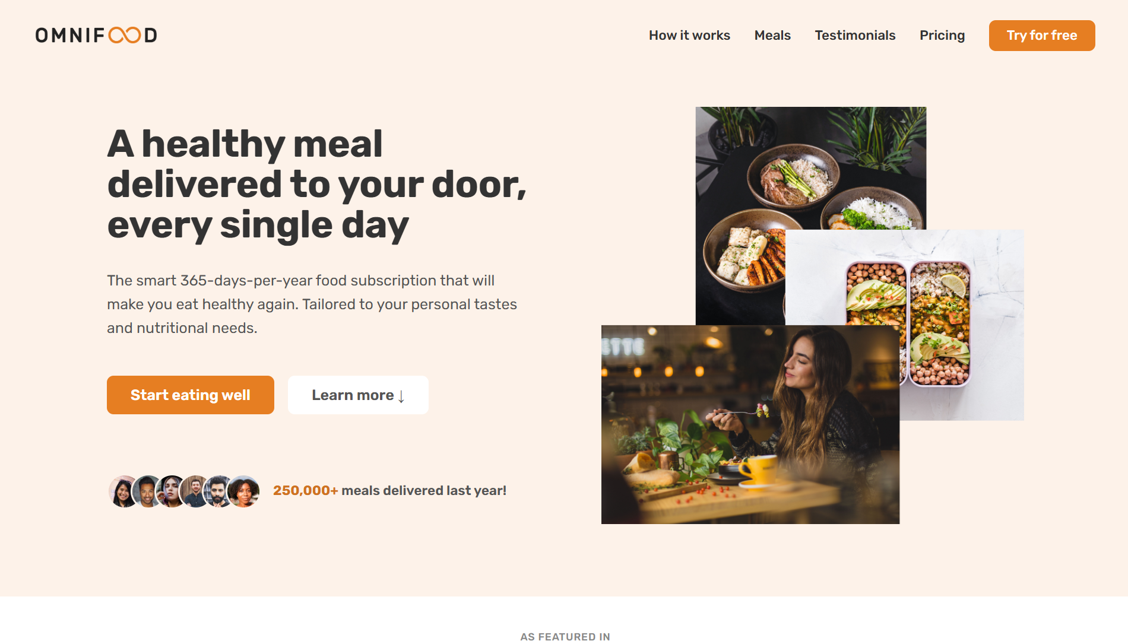The image size is (1128, 641).
Task: Open the How it works section
Action: 689,36
